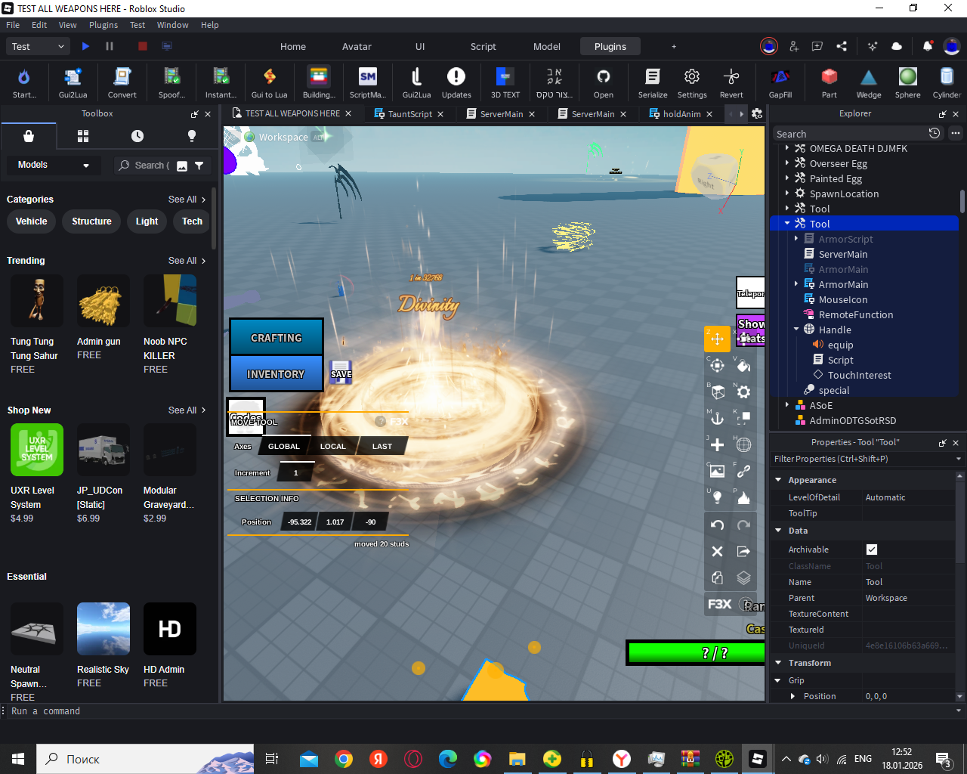Open the Models category dropdown
This screenshot has width=967, height=774.
(x=53, y=165)
